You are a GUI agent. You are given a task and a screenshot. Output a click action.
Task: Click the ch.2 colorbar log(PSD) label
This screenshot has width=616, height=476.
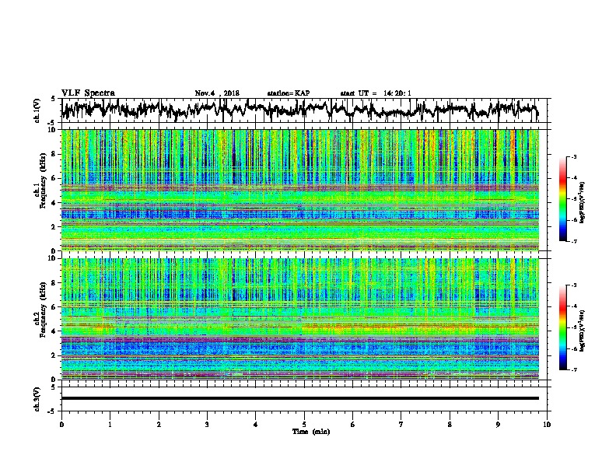point(582,331)
